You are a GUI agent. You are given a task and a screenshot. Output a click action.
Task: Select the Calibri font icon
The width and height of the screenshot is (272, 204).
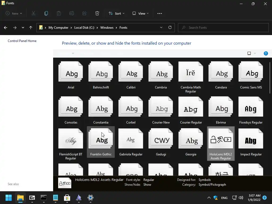(x=131, y=72)
